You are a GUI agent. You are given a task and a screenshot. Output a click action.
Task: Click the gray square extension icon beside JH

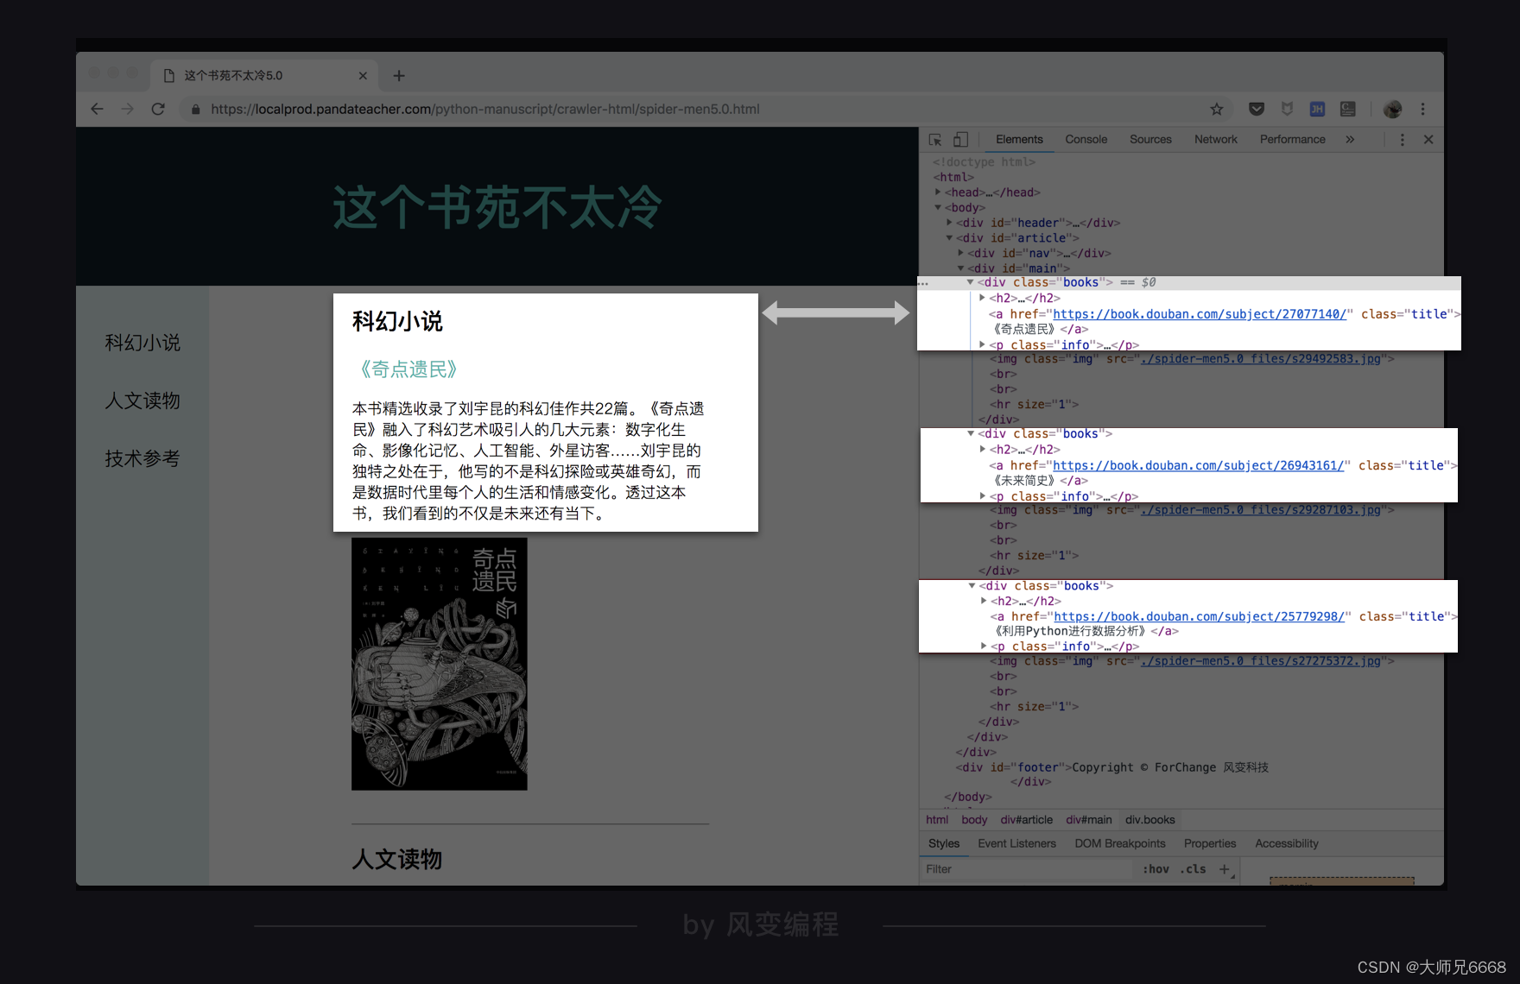coord(1347,109)
